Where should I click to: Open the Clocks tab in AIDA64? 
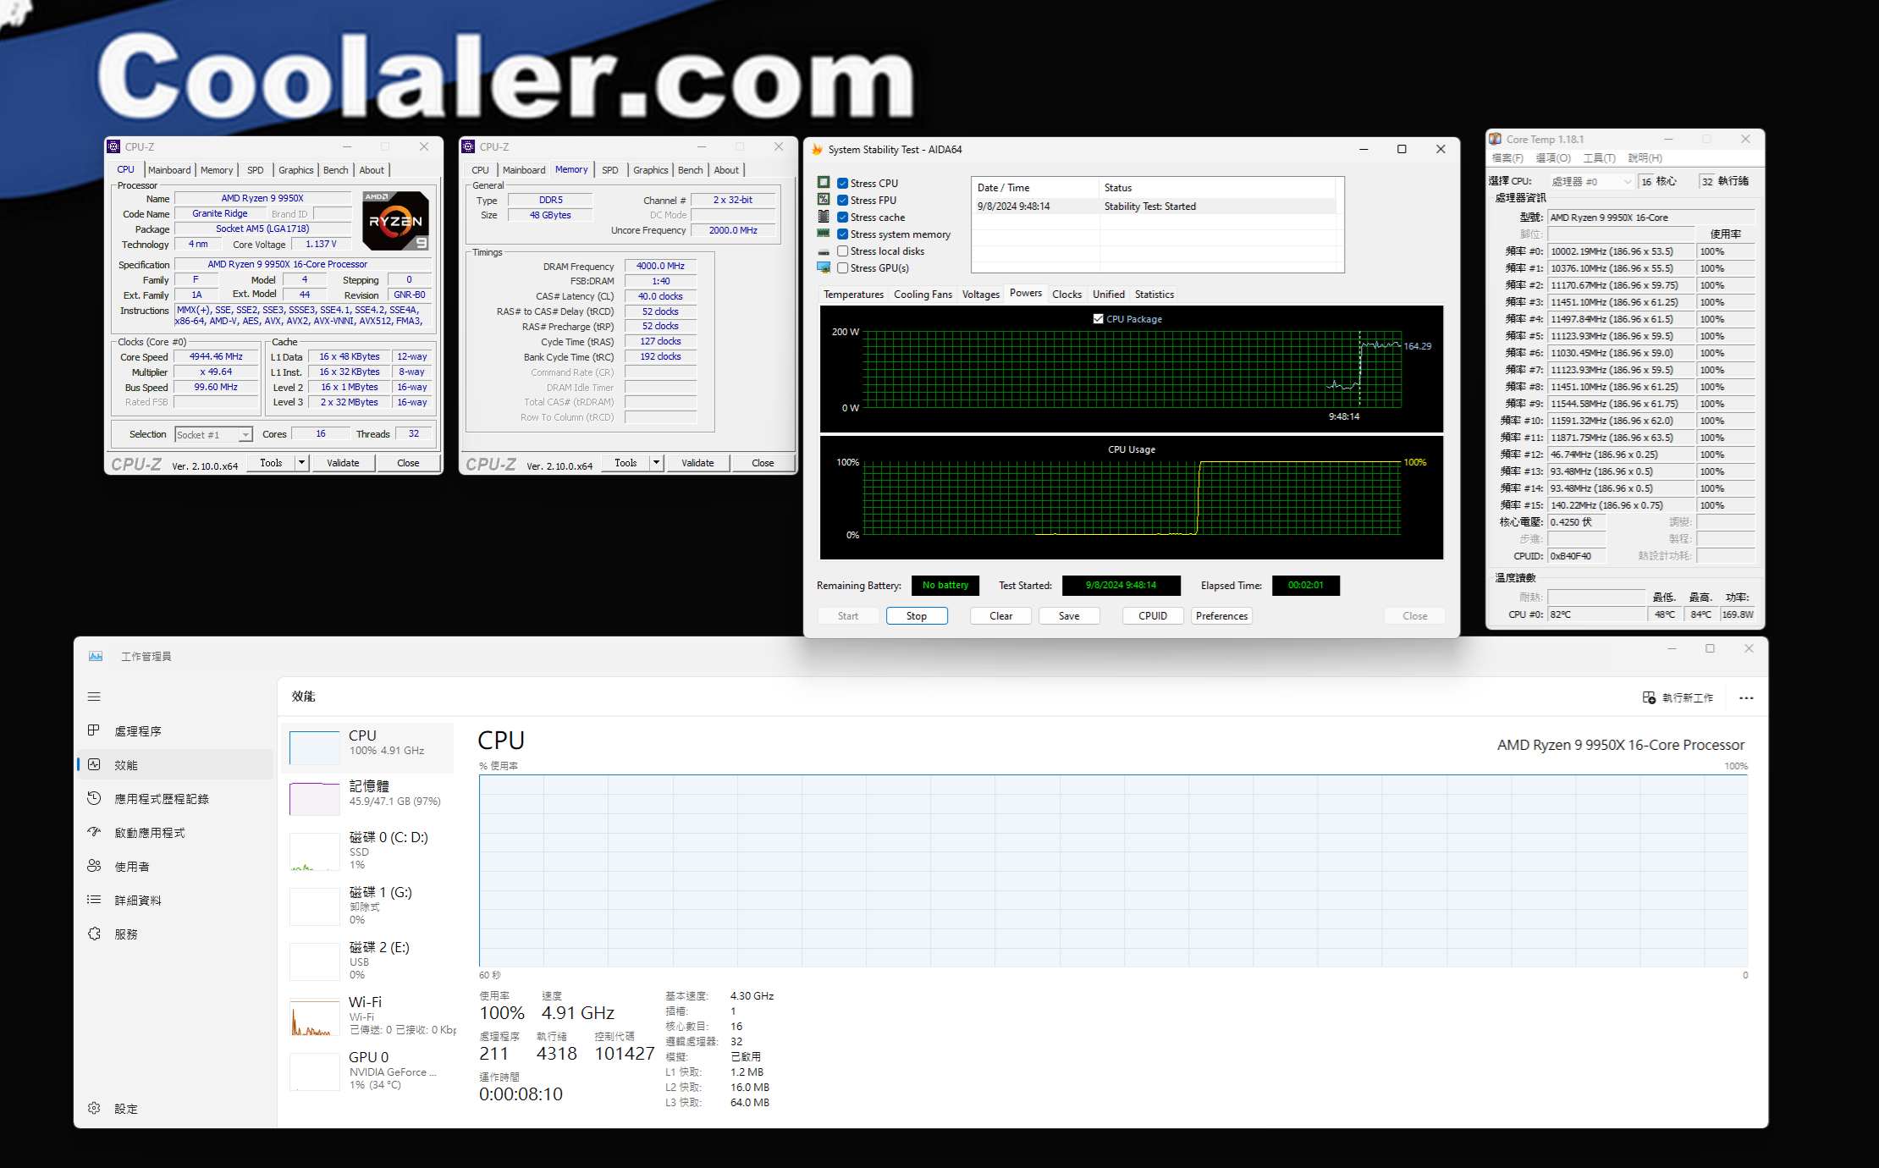[1066, 295]
